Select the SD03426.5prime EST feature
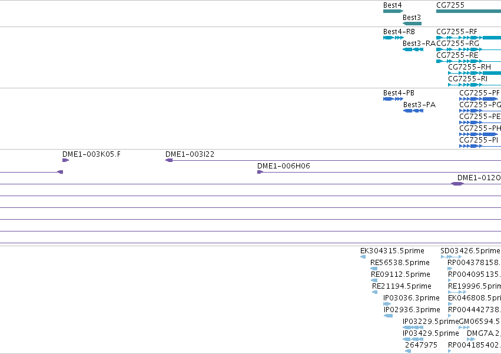The width and height of the screenshot is (501, 354). click(451, 257)
